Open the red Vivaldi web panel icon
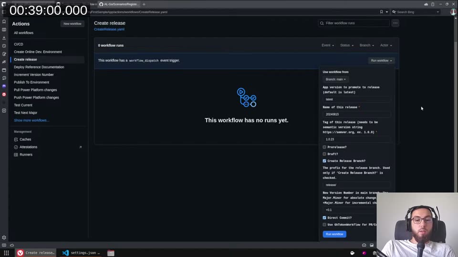 coord(4,94)
